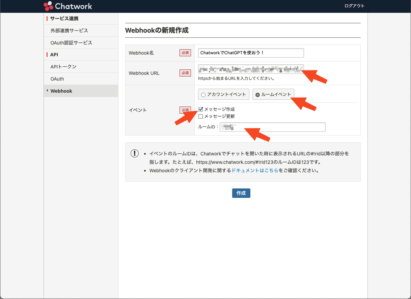Click the Webhook名 row label
Screen dimensions: 411x299
141,53
